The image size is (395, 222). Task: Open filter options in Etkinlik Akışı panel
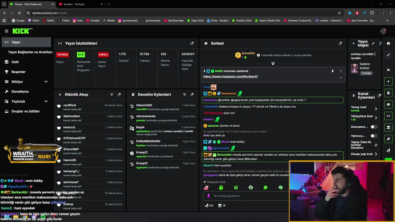click(x=112, y=95)
